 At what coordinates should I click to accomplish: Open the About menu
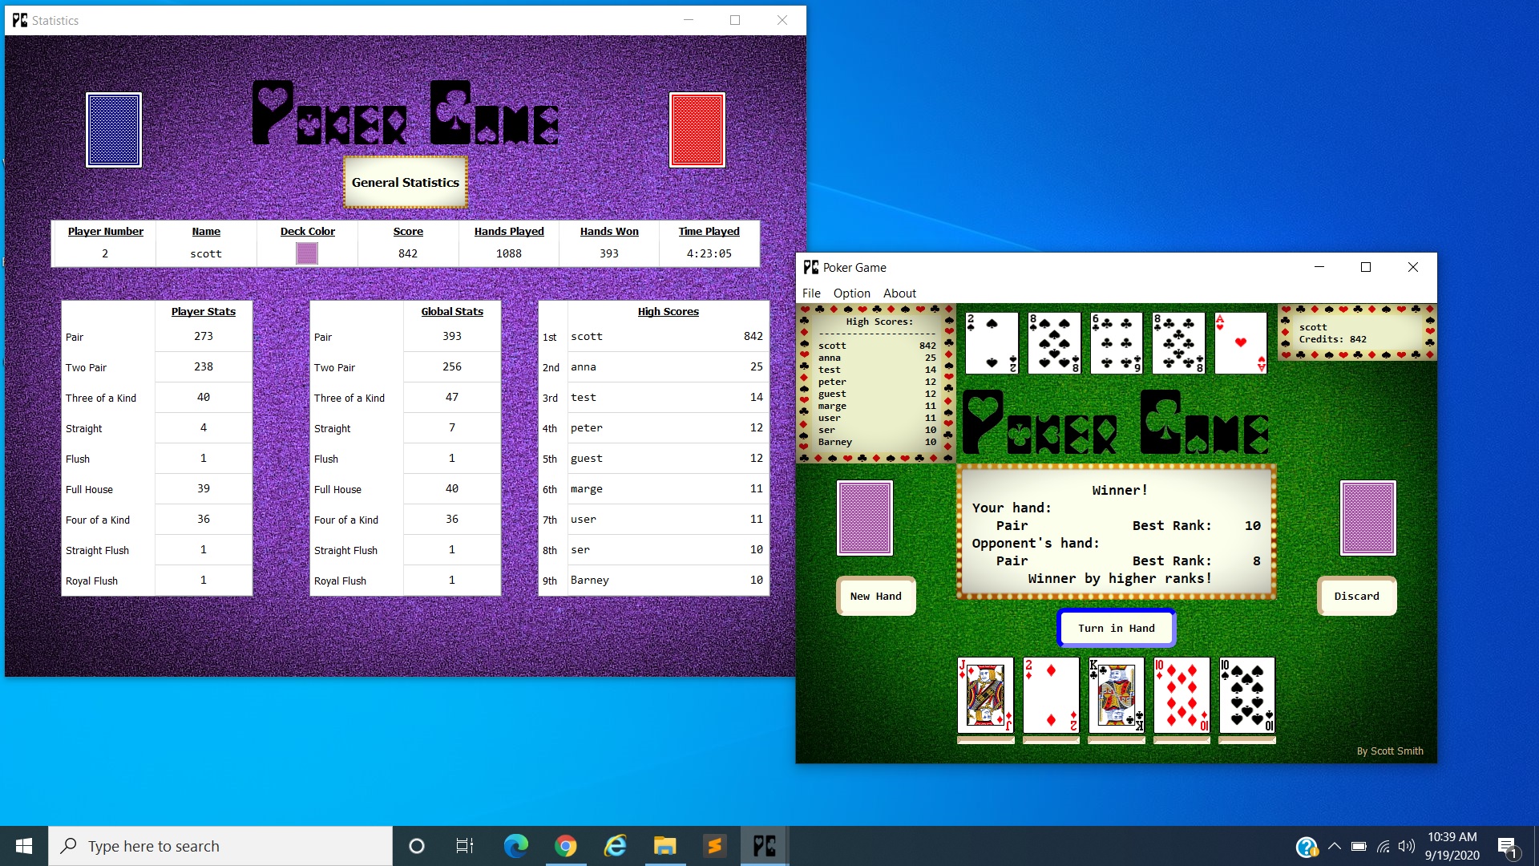pyautogui.click(x=899, y=293)
